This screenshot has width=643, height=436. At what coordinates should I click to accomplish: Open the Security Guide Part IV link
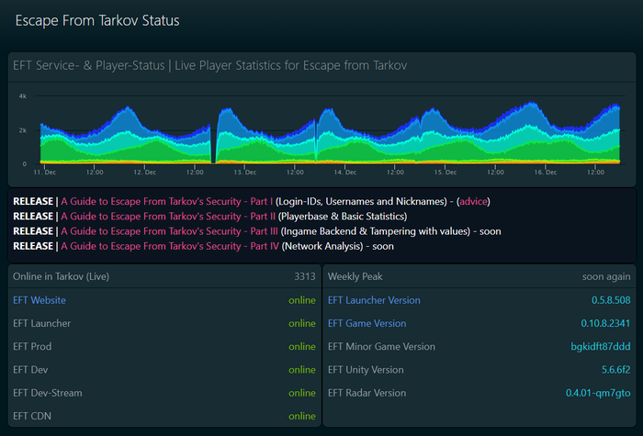(x=170, y=246)
